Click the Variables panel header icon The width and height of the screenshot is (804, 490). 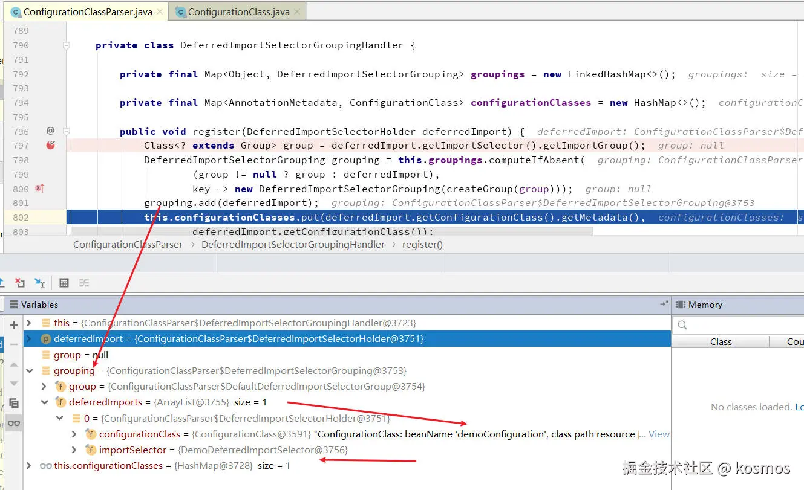14,305
